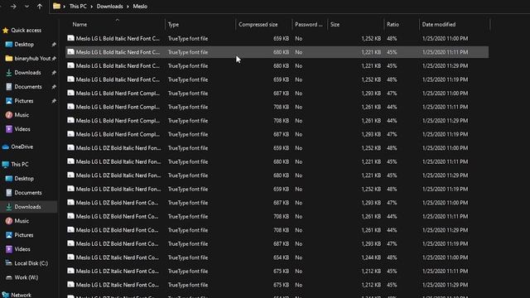Screen dimensions: 530x298
Task: Click Videos icon under This PC
Action: [9, 249]
